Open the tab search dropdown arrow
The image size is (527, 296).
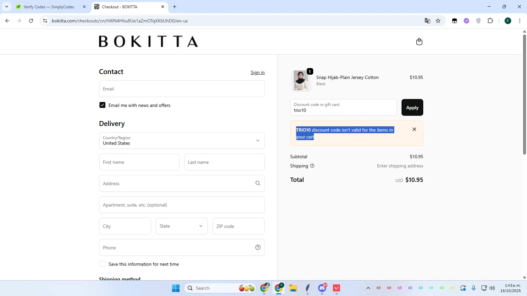point(6,7)
